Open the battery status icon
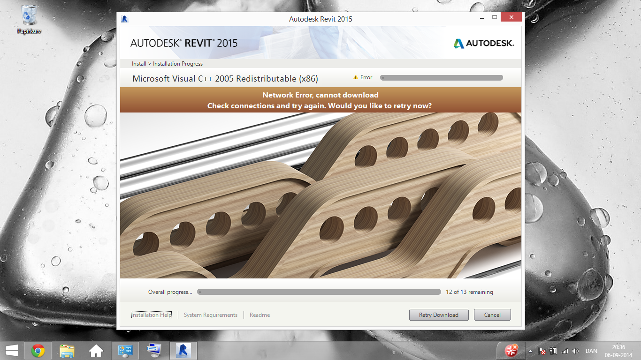 [553, 351]
